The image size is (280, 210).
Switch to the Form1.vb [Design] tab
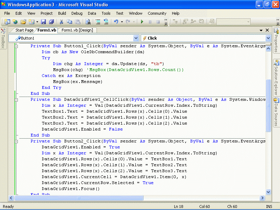click(x=77, y=30)
